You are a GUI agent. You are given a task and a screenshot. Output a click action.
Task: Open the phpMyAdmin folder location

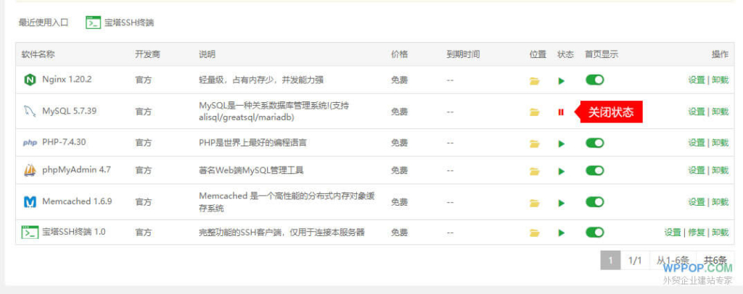pos(535,171)
